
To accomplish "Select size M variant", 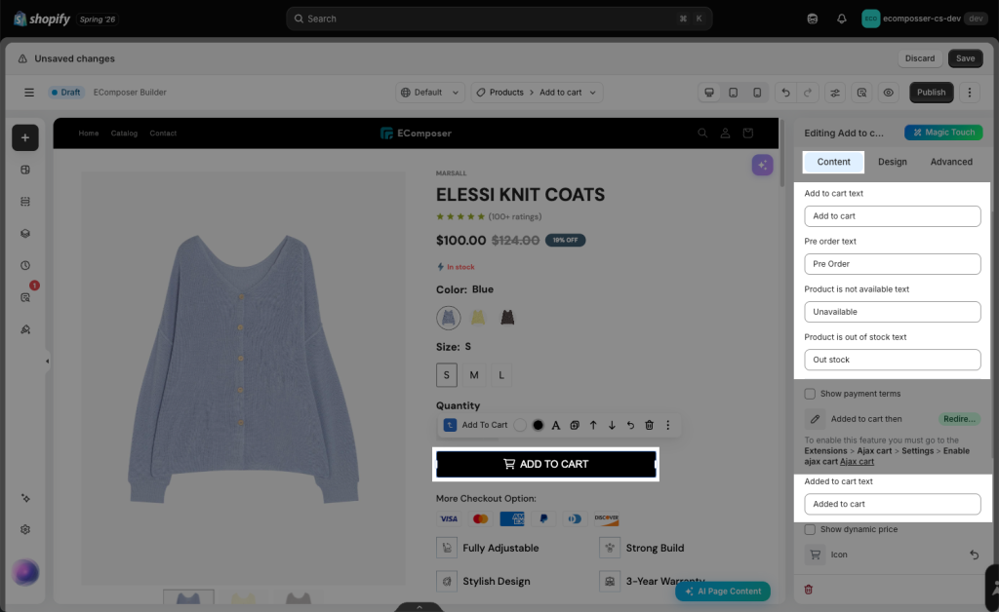I will (474, 375).
